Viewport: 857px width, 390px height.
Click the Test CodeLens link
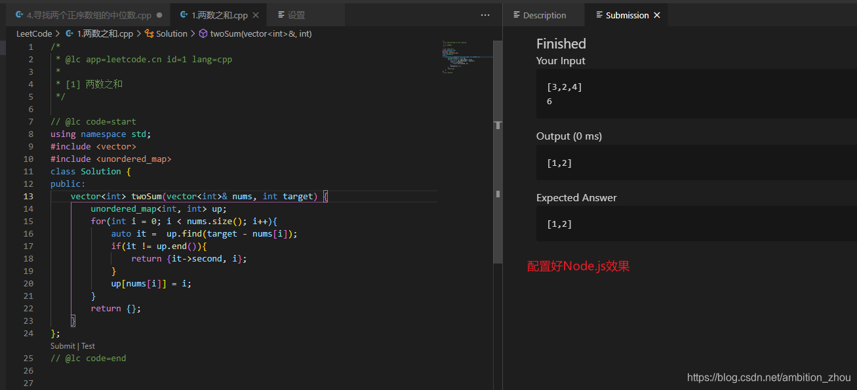point(88,345)
